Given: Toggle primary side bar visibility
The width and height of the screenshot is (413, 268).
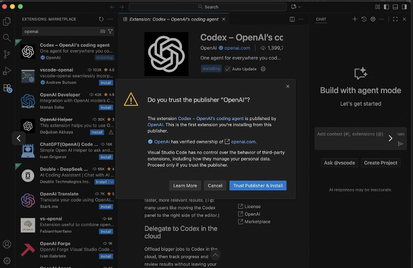Looking at the screenshot, I should [386, 7].
